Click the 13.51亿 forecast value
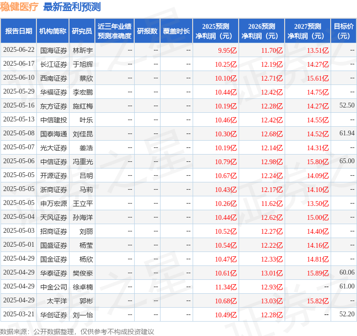This screenshot has width=357, height=336. point(318,50)
